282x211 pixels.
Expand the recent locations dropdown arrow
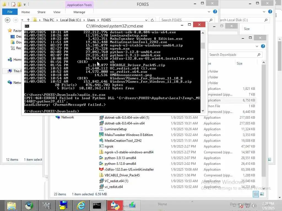(x=22, y=20)
